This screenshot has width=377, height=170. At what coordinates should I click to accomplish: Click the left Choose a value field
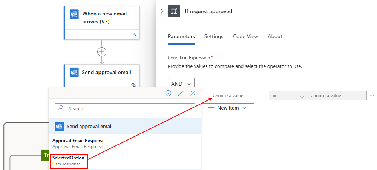coord(239,96)
